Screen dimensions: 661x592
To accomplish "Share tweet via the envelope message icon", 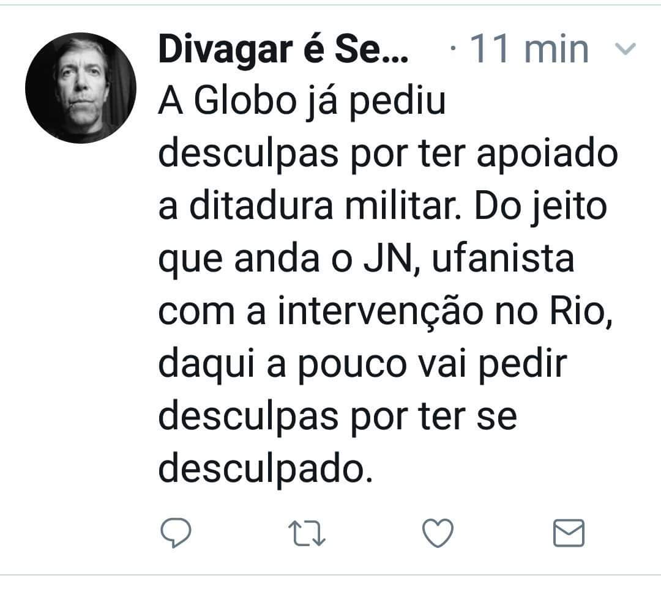I will tap(568, 533).
